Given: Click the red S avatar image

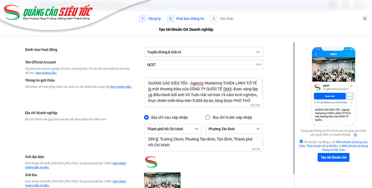Looking at the screenshot, I should click(151, 162).
